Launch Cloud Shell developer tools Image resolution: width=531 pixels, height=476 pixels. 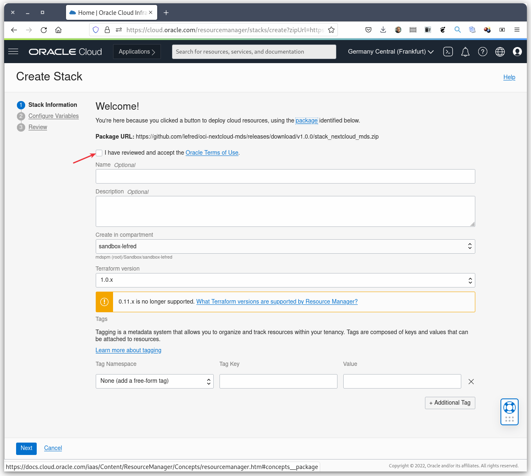(x=448, y=52)
